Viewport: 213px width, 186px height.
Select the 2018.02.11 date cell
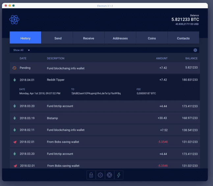[27, 130]
